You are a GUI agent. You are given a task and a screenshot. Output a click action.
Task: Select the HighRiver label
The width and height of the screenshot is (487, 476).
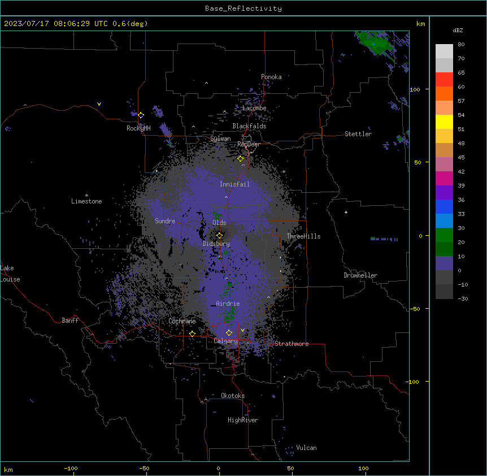click(x=243, y=420)
